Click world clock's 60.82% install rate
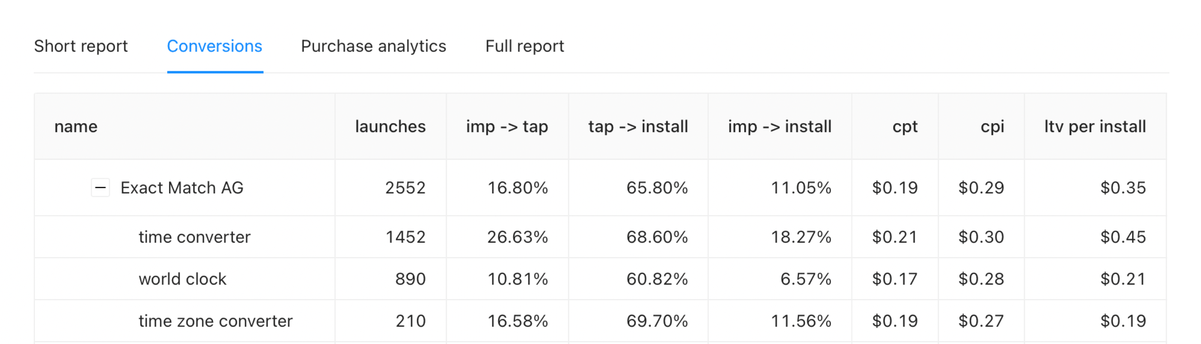Screen dimensions: 1201x344 (657, 279)
